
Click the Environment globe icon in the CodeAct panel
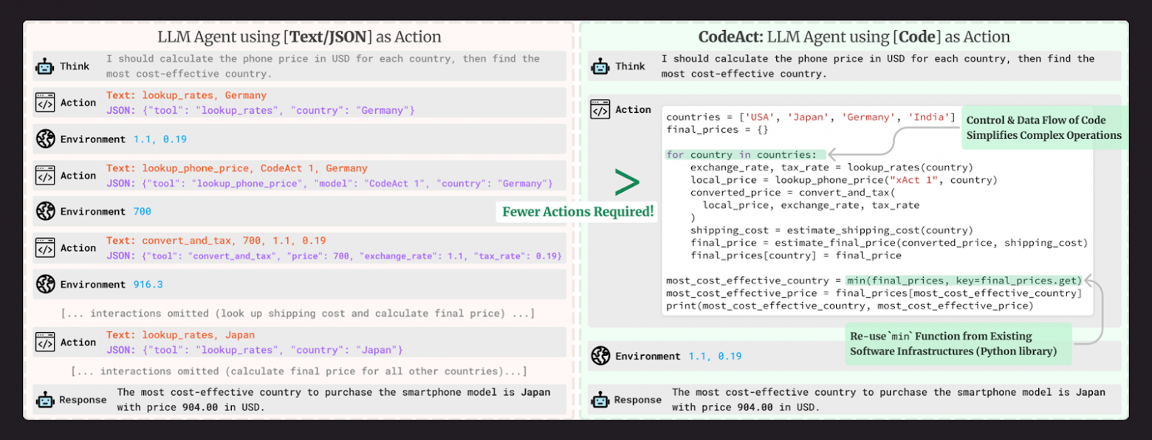tap(600, 357)
